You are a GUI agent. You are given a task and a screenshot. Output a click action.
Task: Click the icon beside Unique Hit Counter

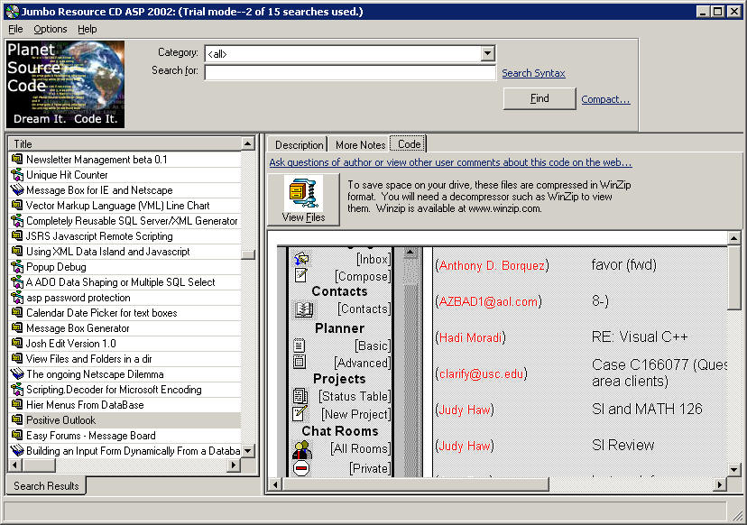point(17,174)
